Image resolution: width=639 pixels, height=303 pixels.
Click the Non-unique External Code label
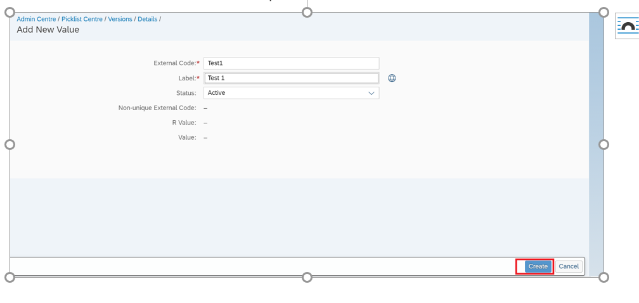coord(157,108)
